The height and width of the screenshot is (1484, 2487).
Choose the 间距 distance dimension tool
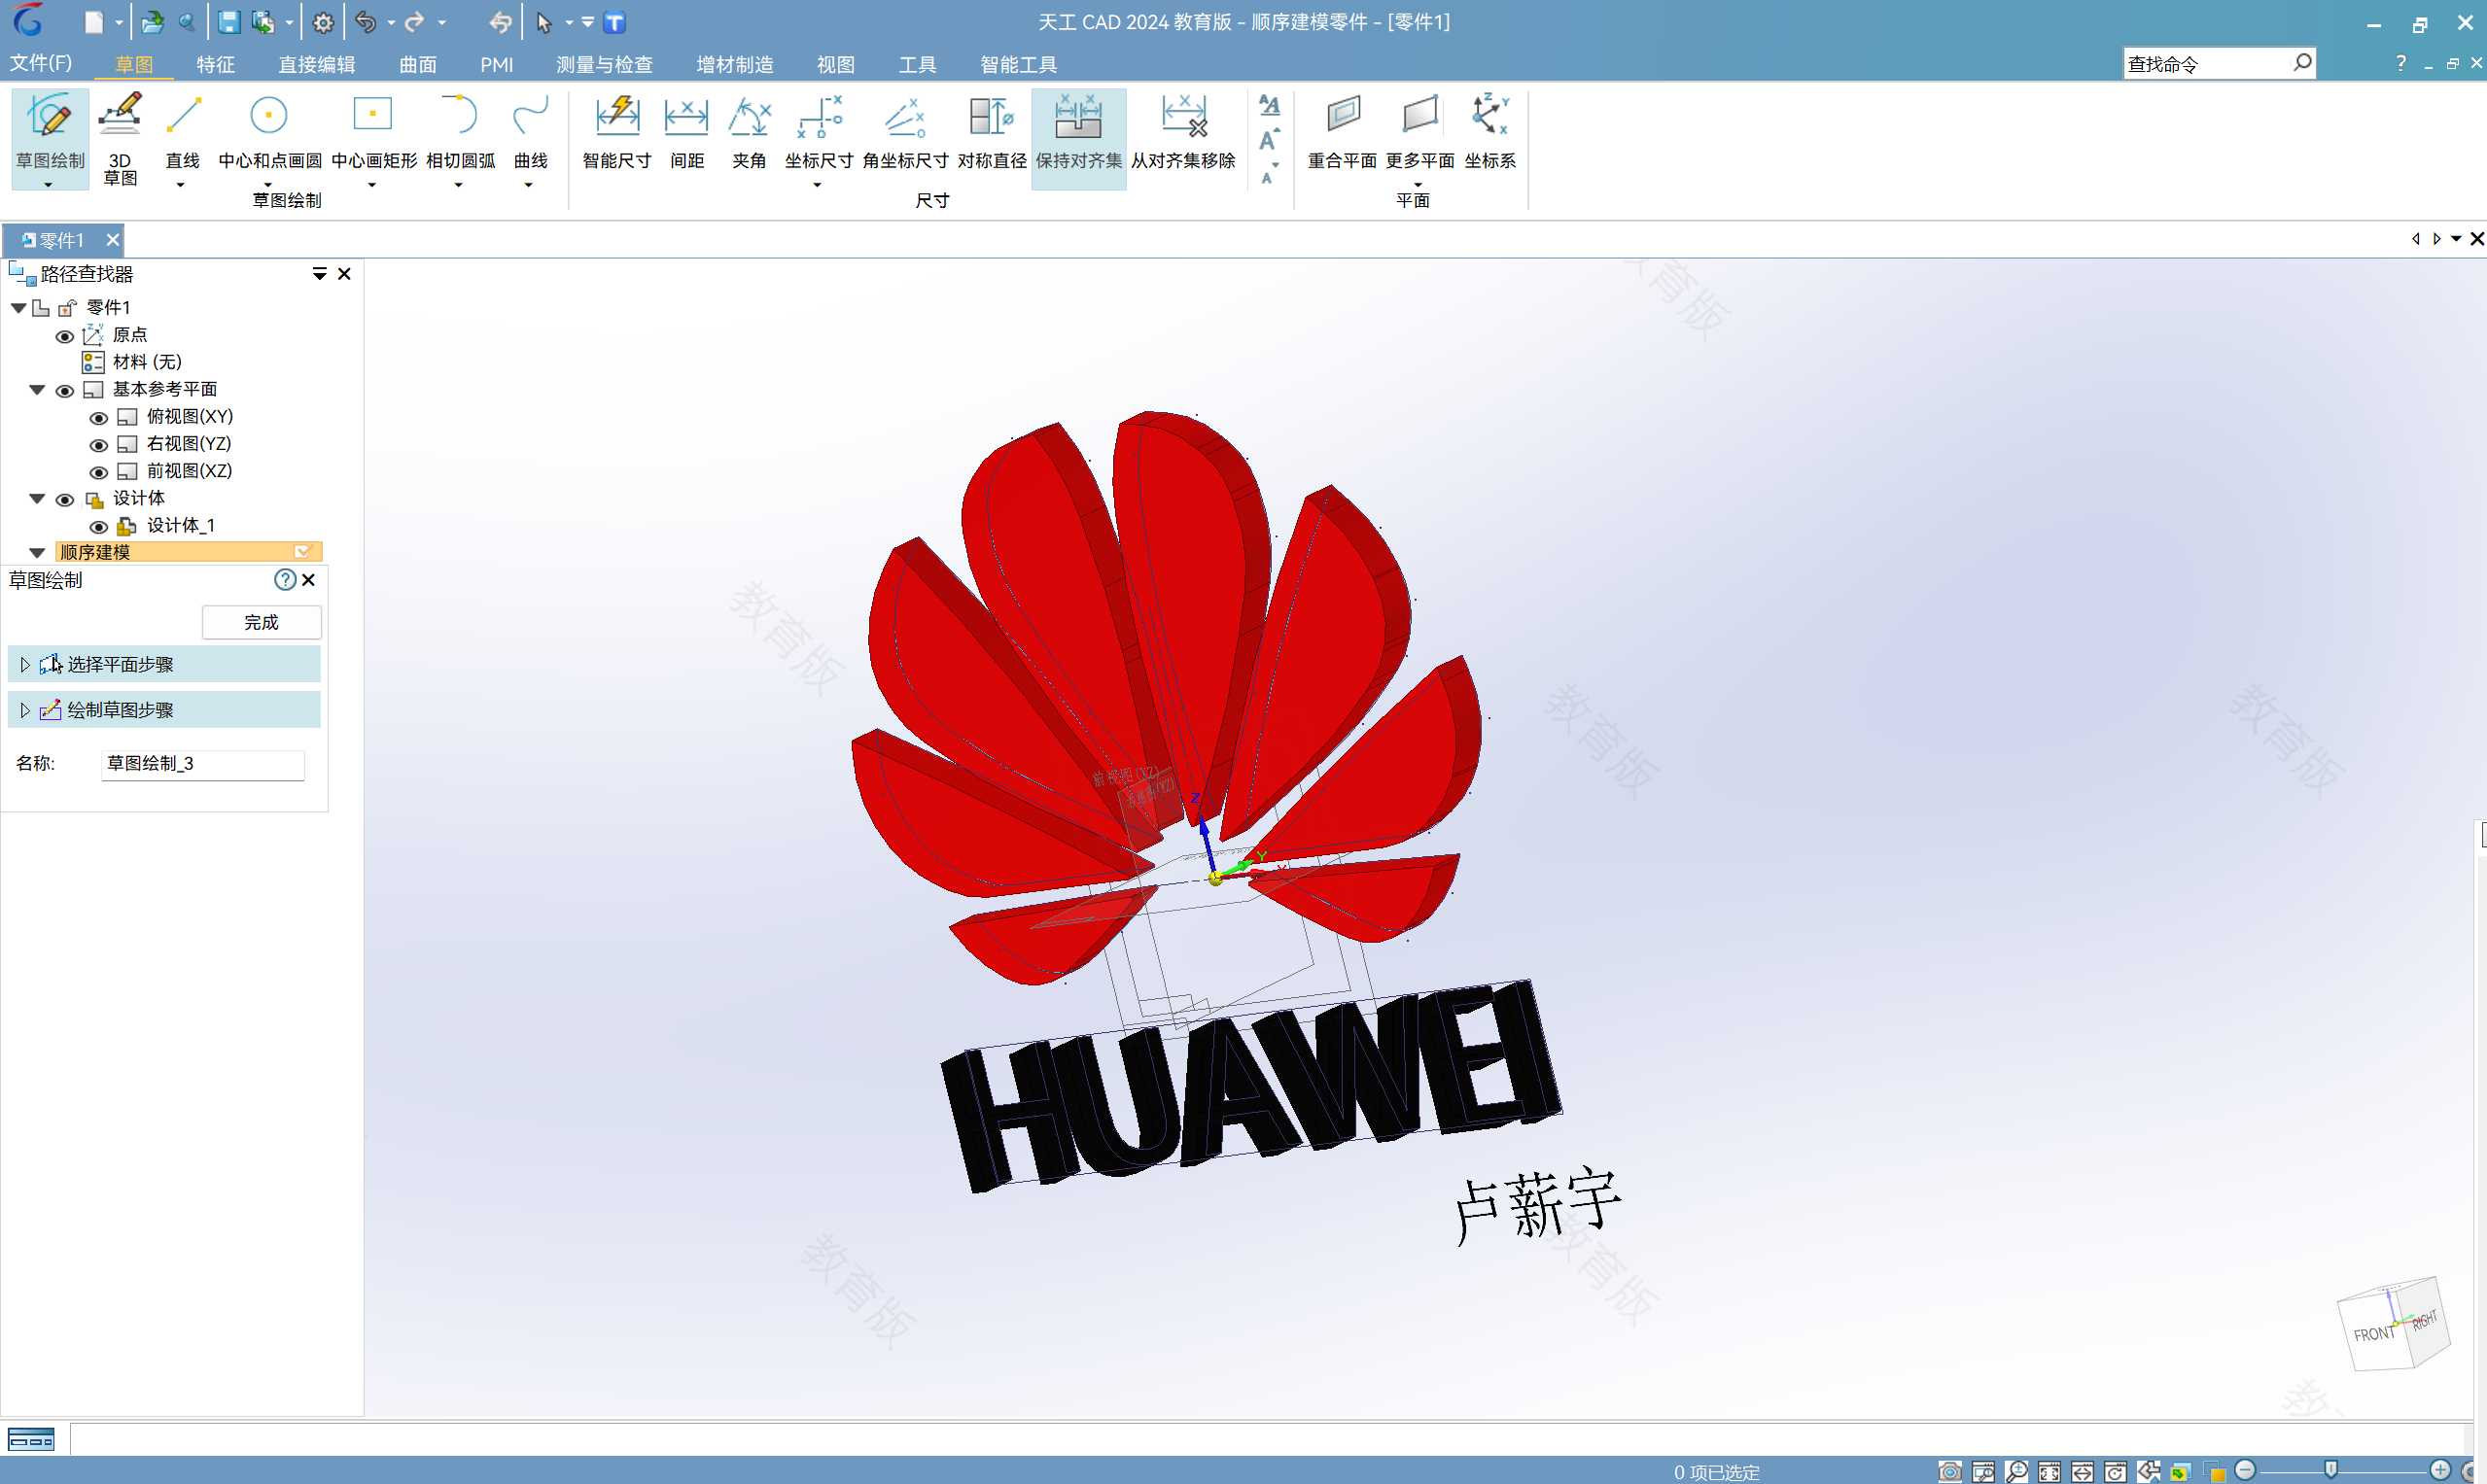coord(686,132)
